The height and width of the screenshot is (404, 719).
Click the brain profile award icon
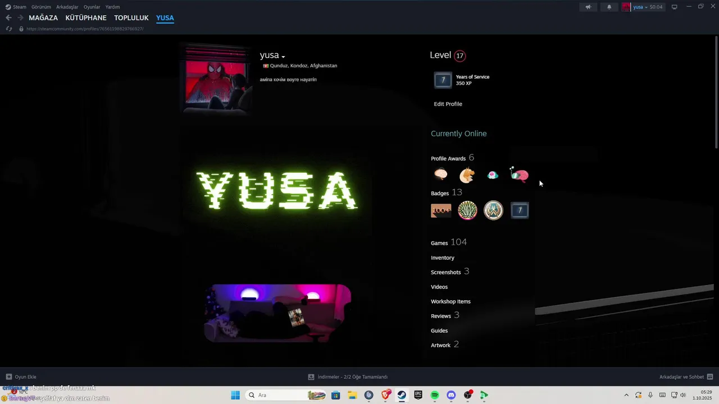tap(441, 175)
